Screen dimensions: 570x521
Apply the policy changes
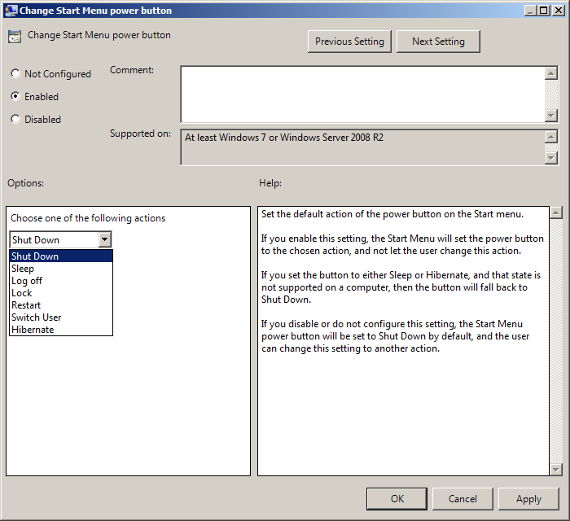pos(528,499)
